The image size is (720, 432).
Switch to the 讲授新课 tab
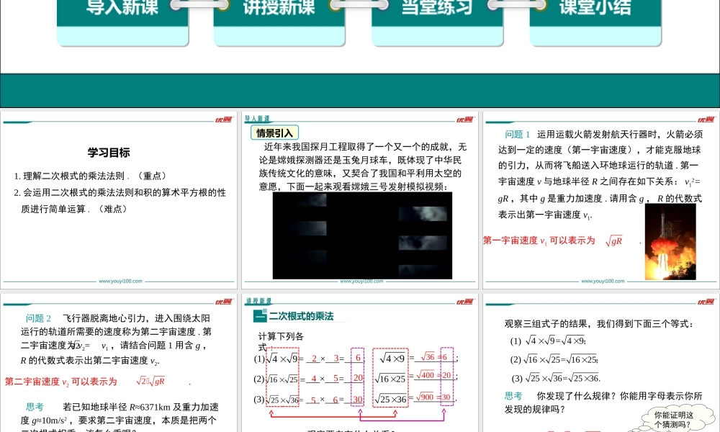tap(279, 9)
